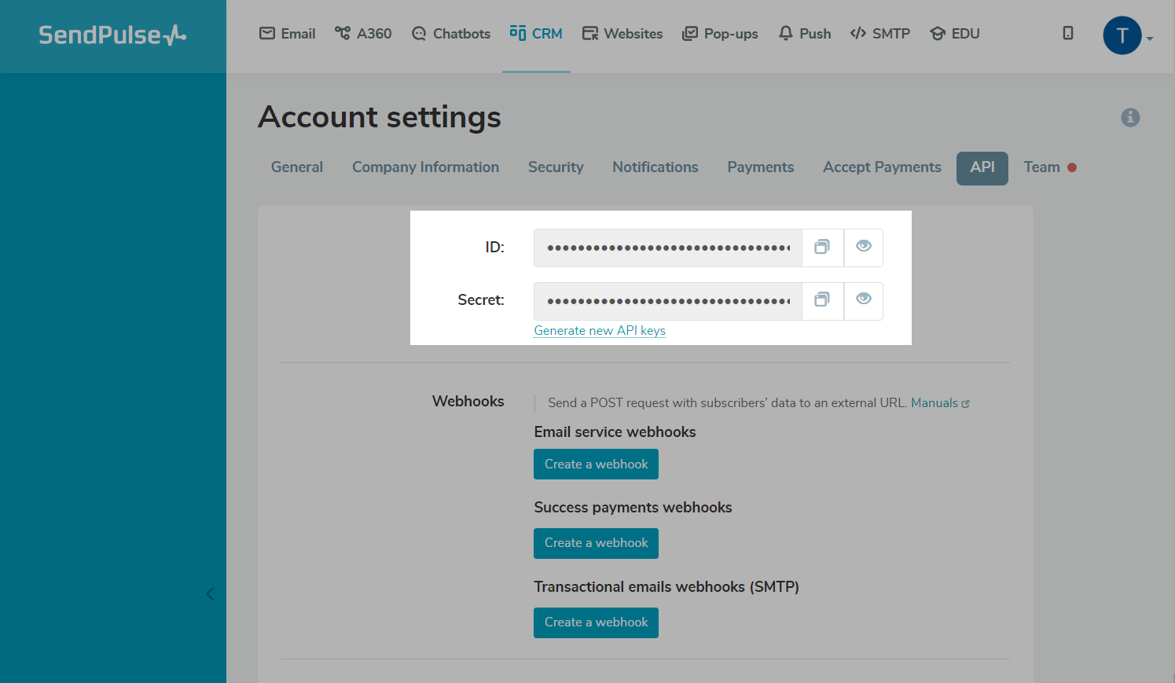Click the Generate new API keys link
The height and width of the screenshot is (683, 1175).
(600, 331)
